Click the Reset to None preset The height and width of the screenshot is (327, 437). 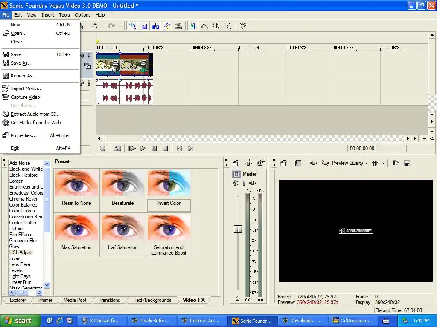coord(77,190)
